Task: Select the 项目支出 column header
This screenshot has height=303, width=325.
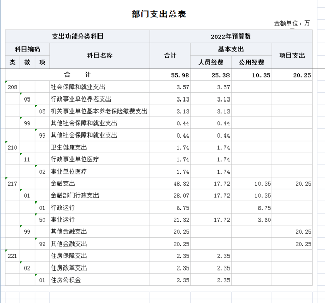Action: click(x=292, y=55)
